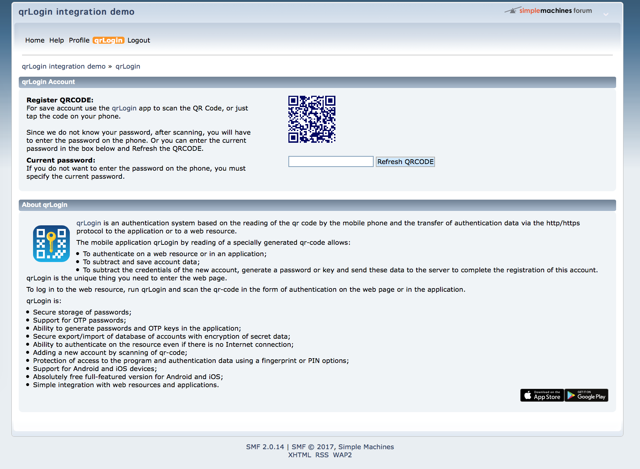Click 'Protection of access to the program' item

191,361
